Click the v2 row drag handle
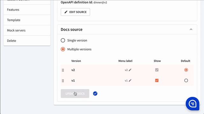Screen dimensions: 204x114 point(63,70)
